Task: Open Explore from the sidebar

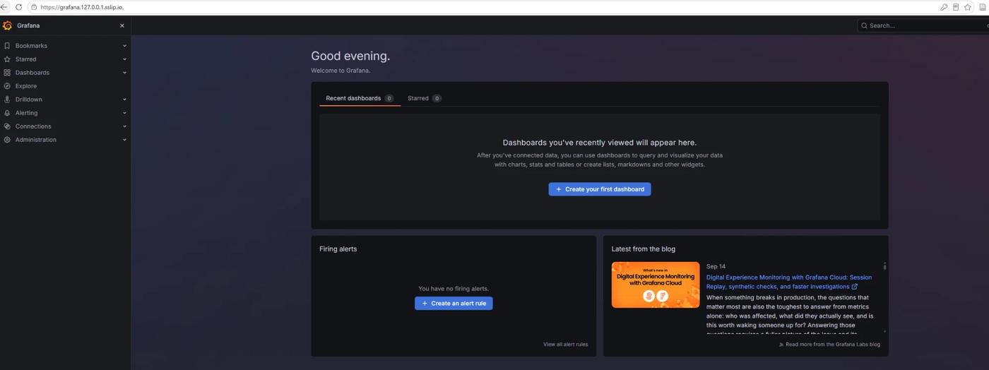Action: pyautogui.click(x=26, y=86)
